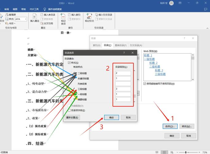Screen dimensions: 210x154
Task: Open the Review (审阅) ribbon tab
Action: click(x=6, y=9)
